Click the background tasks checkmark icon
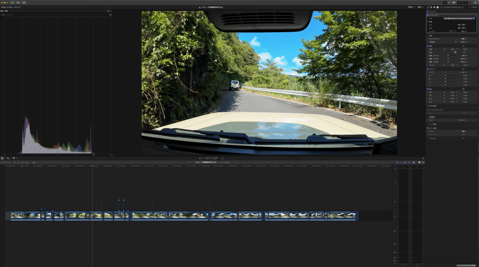 point(24,2)
